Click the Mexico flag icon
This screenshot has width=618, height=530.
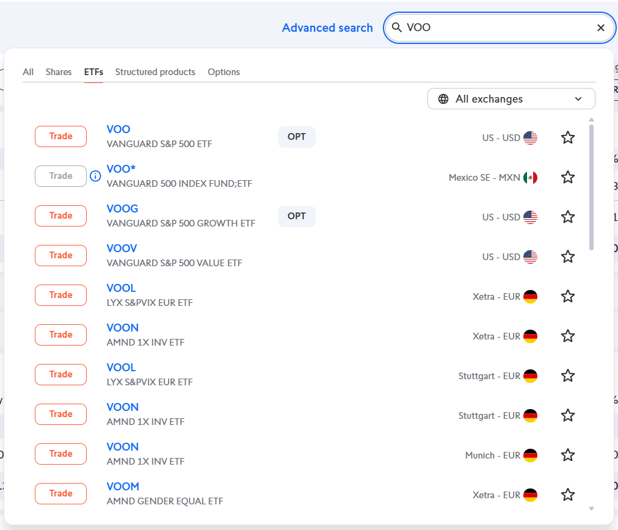(x=531, y=178)
